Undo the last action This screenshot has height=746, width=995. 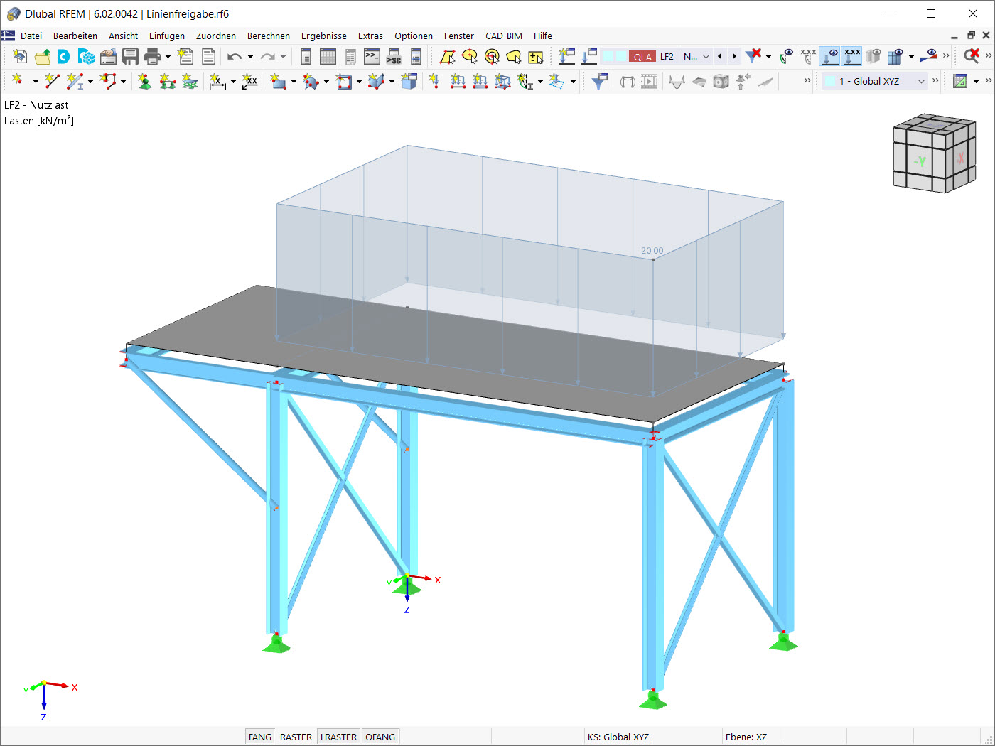point(235,57)
